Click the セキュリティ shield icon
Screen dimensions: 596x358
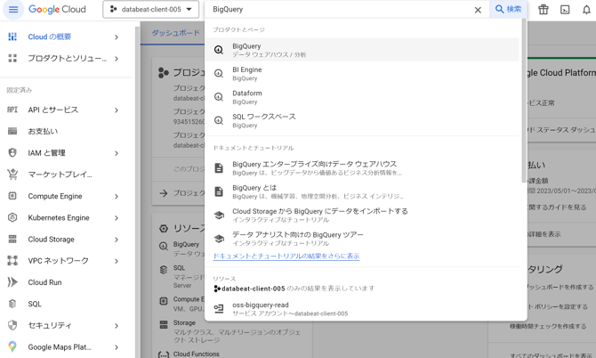[12, 325]
